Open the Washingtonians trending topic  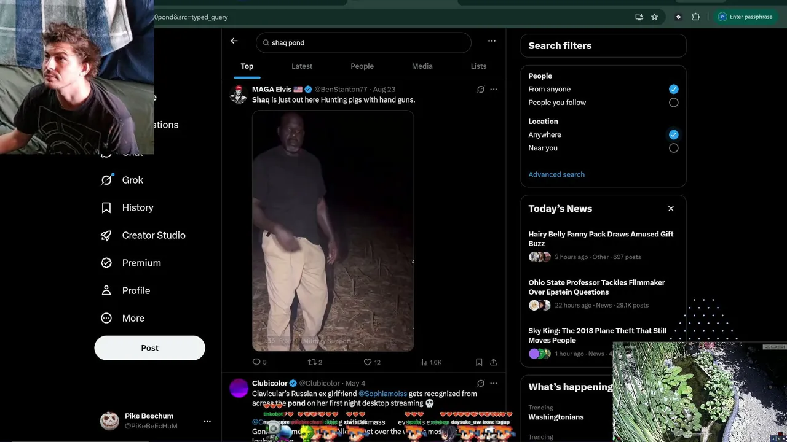point(556,417)
